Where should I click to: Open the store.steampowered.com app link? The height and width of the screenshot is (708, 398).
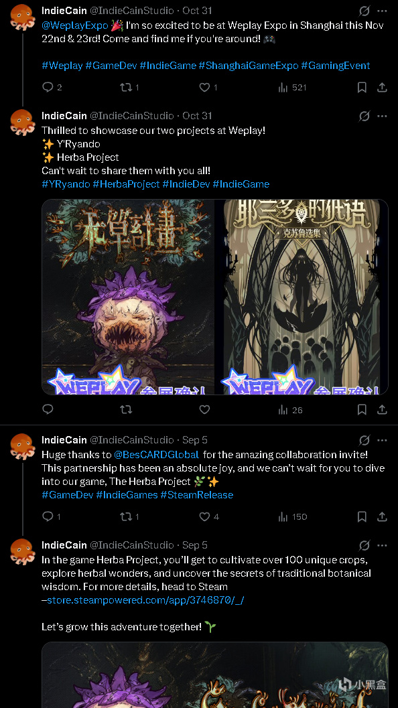[x=145, y=600]
